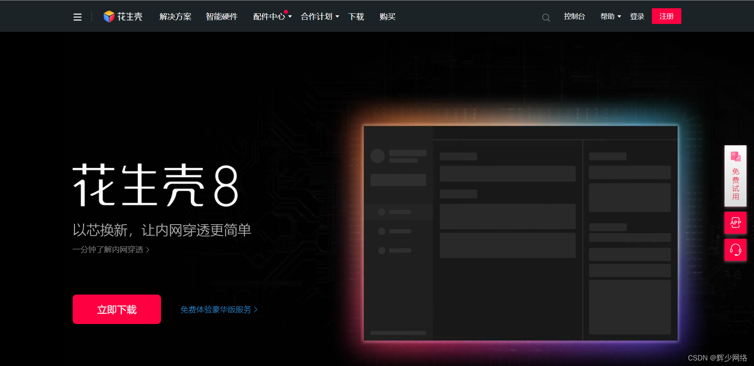The image size is (754, 366).
Task: Click the 花生壳 8 app preview image
Action: [x=521, y=233]
